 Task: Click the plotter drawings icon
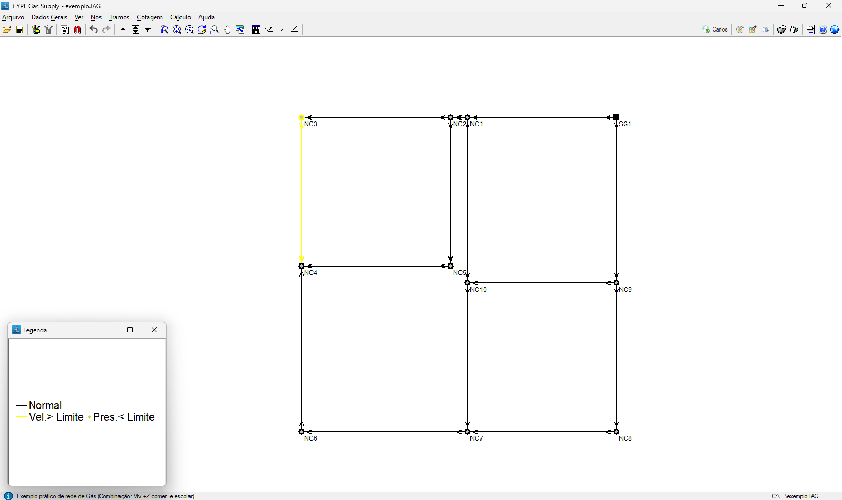tap(794, 29)
